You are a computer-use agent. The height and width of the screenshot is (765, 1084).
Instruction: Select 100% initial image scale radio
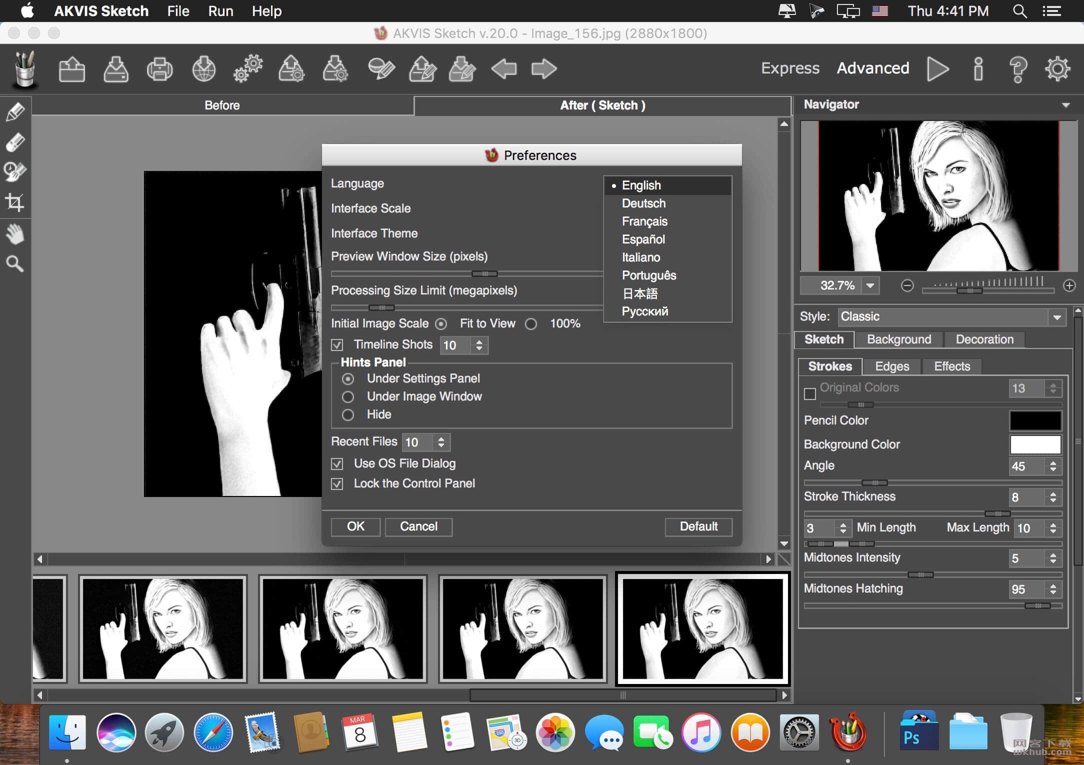click(x=531, y=324)
